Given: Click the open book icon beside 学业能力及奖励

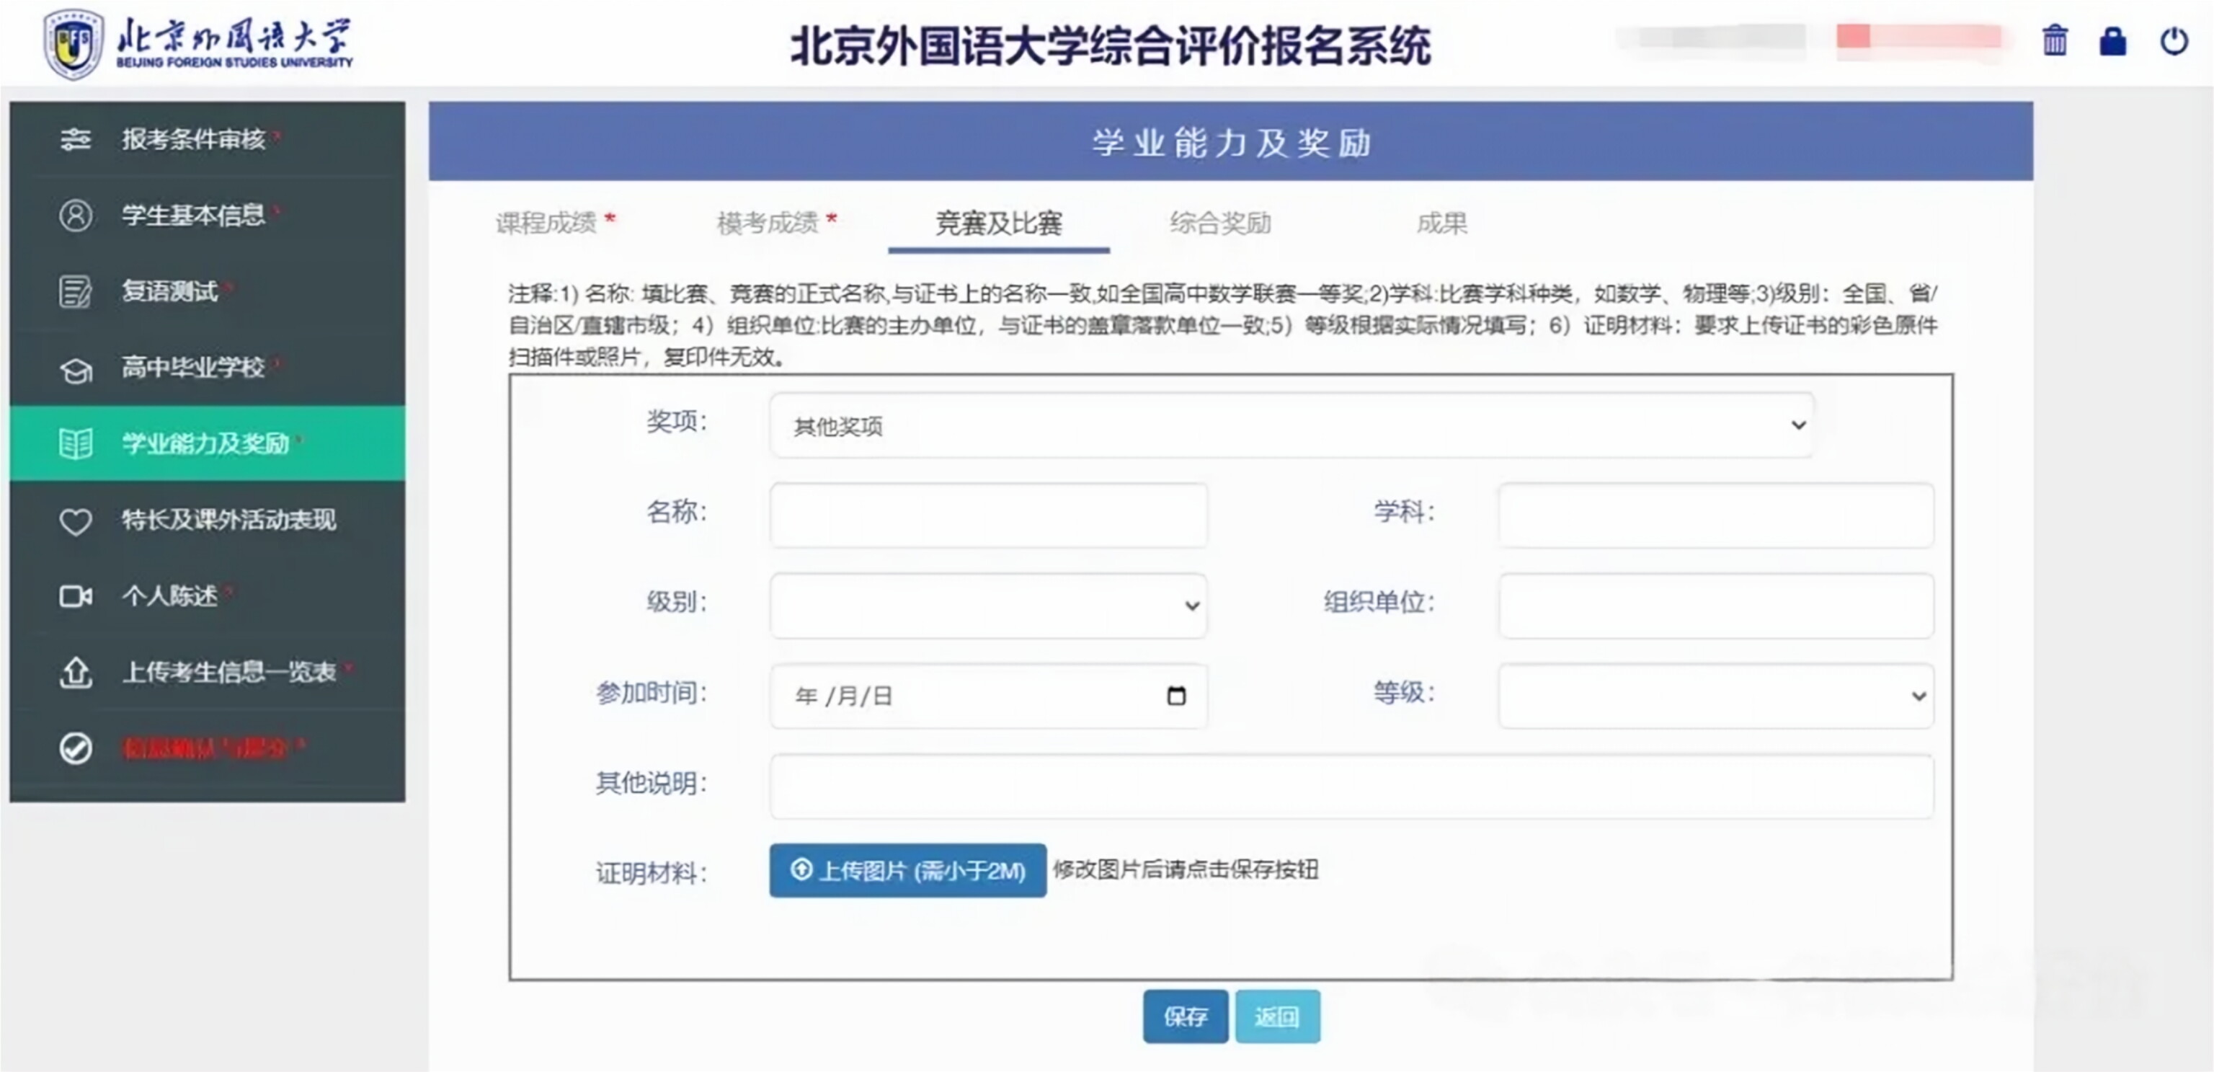Looking at the screenshot, I should 76,443.
